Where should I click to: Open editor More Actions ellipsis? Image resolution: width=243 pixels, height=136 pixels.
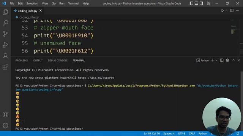[x=238, y=11]
